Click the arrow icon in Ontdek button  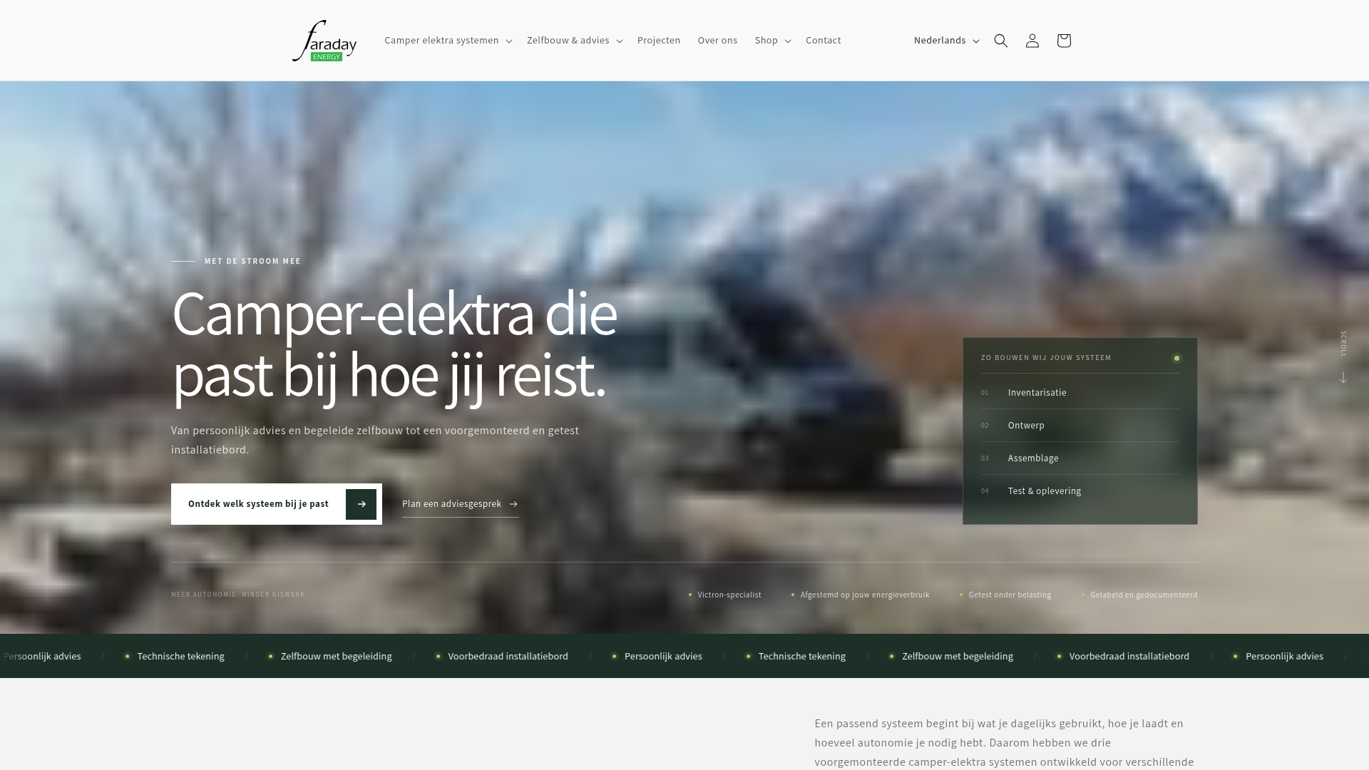click(362, 504)
